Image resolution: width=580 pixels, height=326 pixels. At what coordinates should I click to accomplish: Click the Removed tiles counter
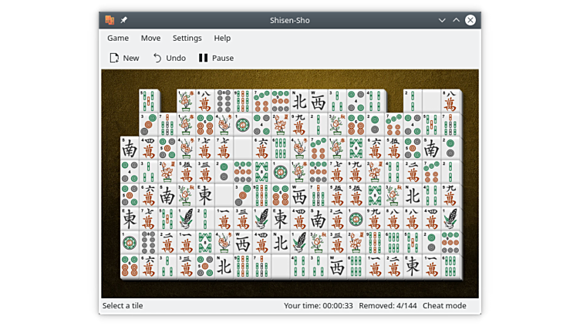388,306
